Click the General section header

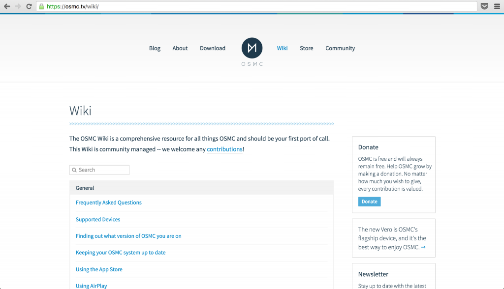pos(201,188)
